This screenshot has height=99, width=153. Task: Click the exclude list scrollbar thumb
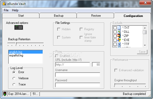coord(145,32)
